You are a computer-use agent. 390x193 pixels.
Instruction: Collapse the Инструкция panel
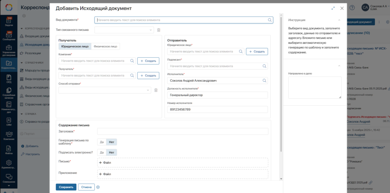point(339,20)
